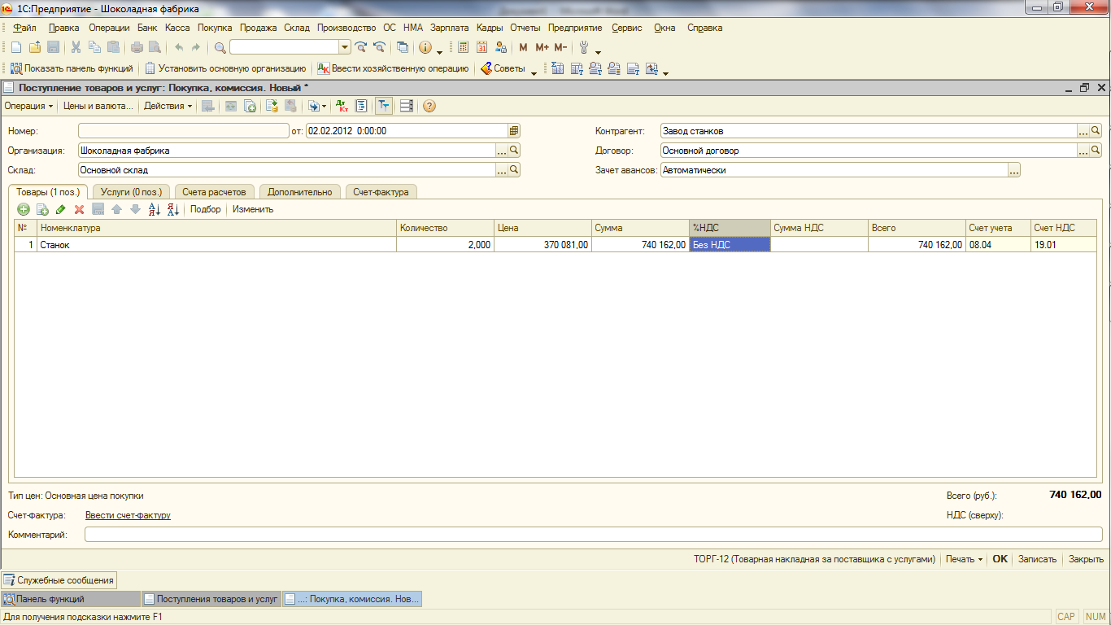
Task: Switch to the Услуги (0 поз.) tab
Action: pyautogui.click(x=131, y=192)
